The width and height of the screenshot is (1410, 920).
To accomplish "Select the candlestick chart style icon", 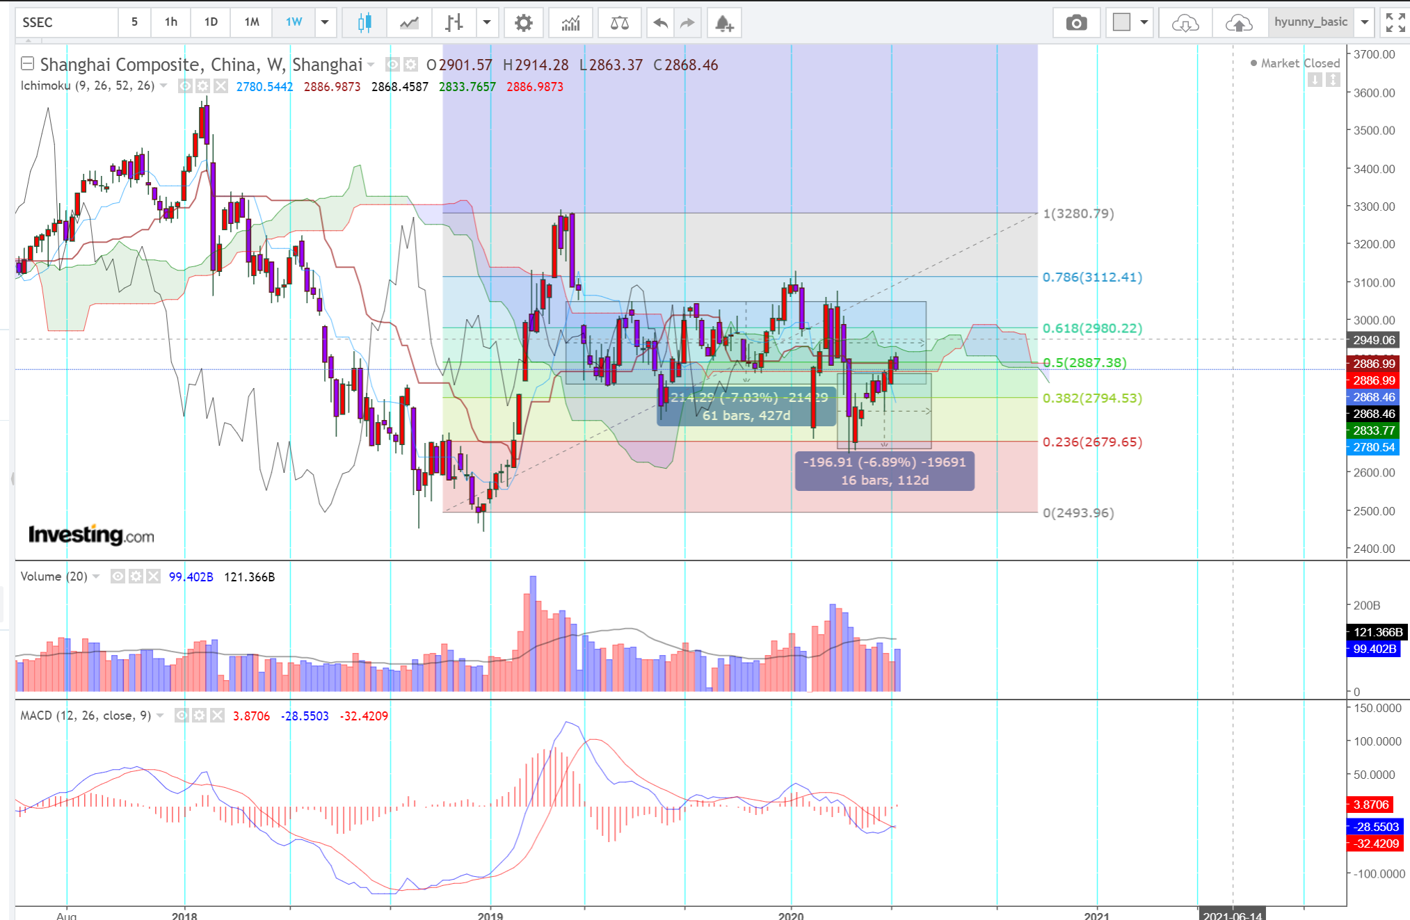I will click(364, 23).
